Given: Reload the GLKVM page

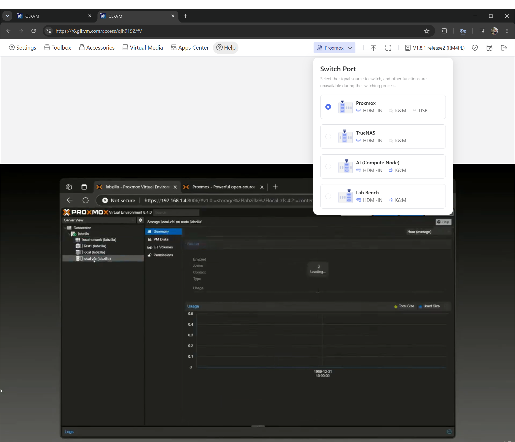Looking at the screenshot, I should 34,31.
